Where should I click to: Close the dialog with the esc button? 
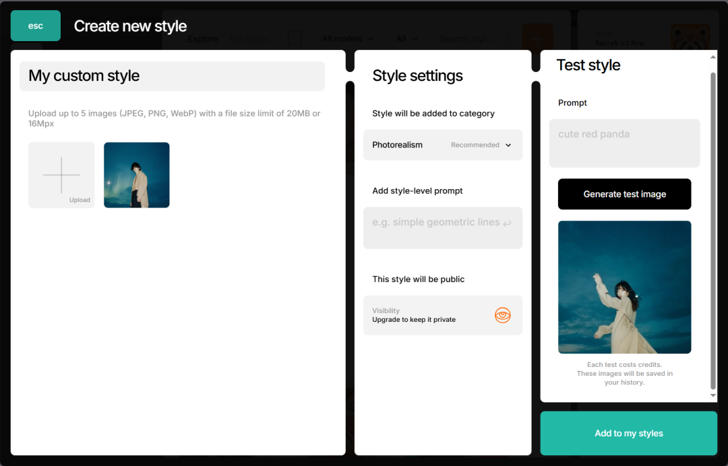pyautogui.click(x=36, y=26)
